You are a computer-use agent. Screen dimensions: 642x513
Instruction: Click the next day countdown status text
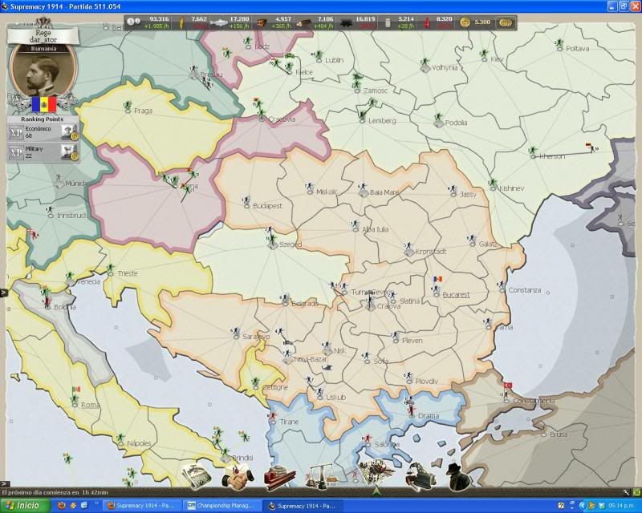(55, 492)
